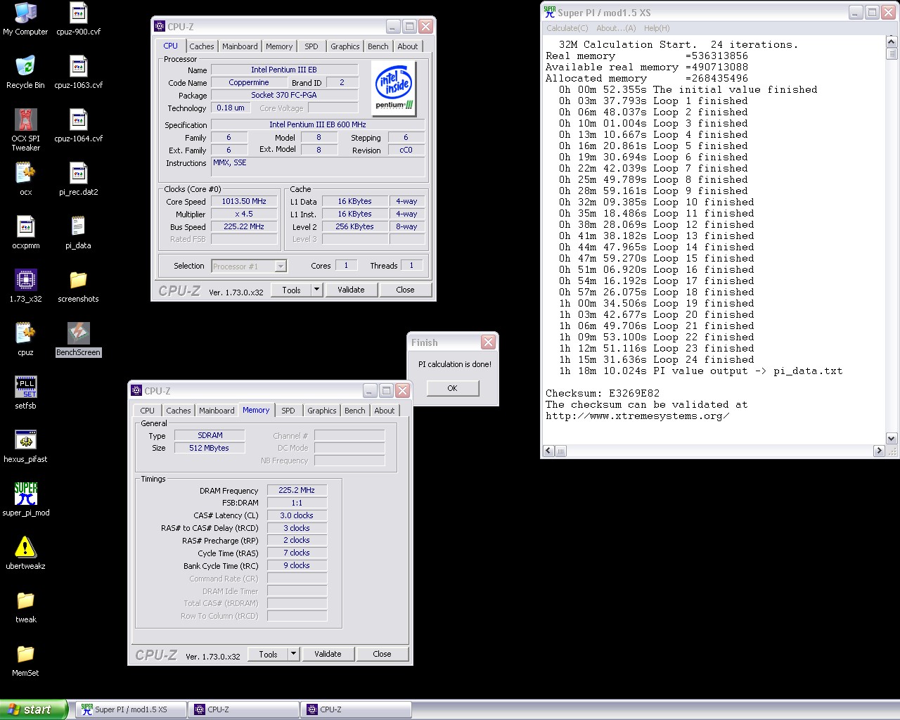Click Close button in upper CPU-Z
Viewport: 900px width, 720px height.
(405, 290)
